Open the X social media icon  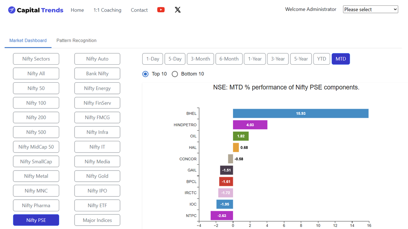click(x=178, y=10)
